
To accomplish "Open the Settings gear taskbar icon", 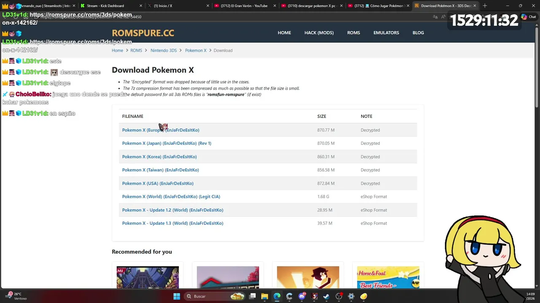I will click(351, 296).
